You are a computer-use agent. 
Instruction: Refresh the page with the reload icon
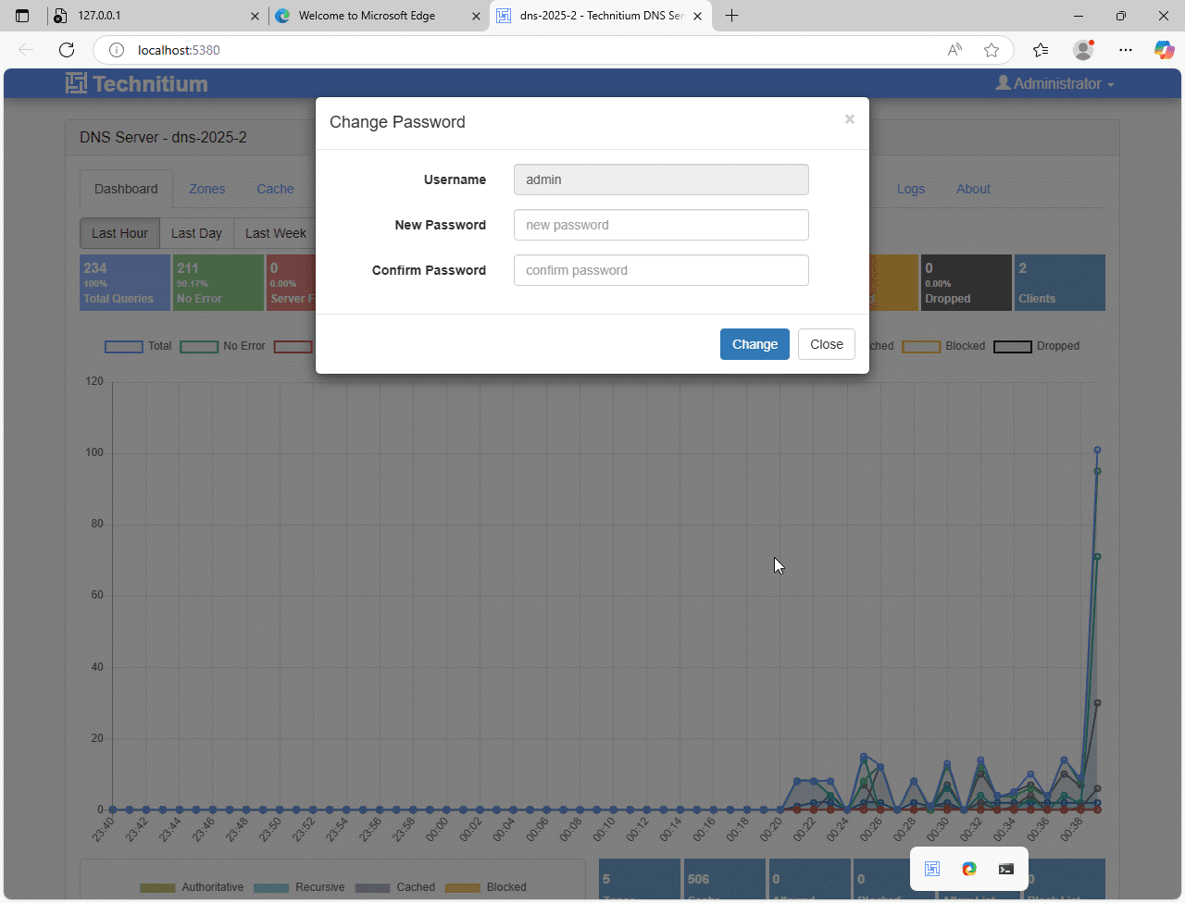tap(67, 50)
